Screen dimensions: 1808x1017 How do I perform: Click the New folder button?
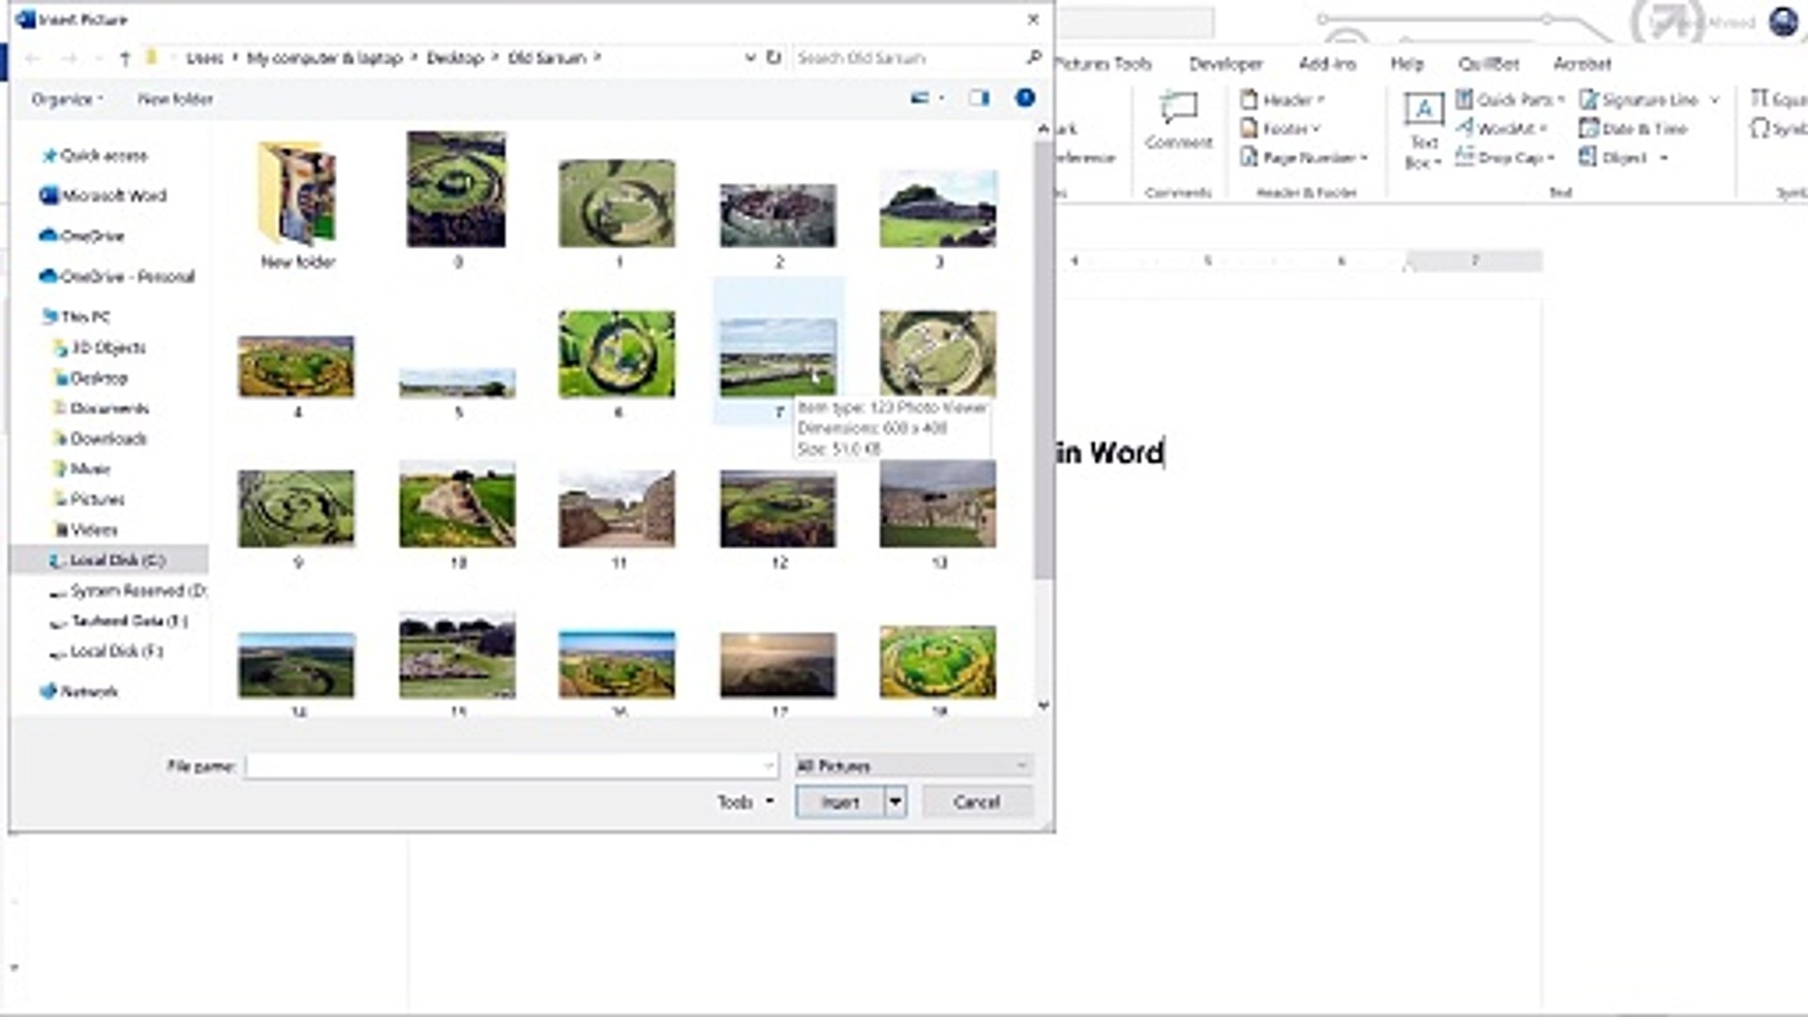(175, 99)
